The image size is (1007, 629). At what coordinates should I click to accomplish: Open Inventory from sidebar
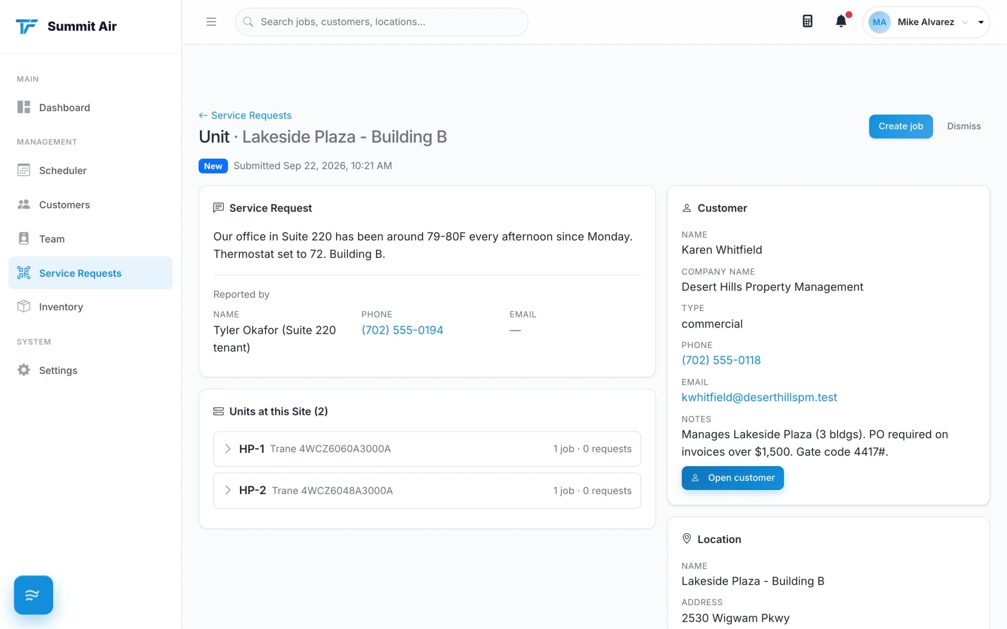click(x=90, y=306)
